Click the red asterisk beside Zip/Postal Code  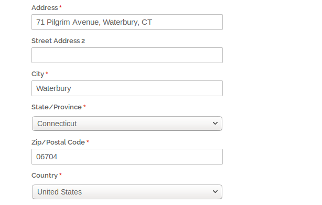click(88, 141)
